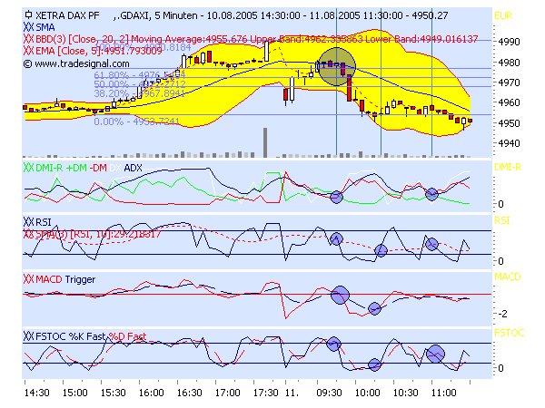Screen dimensions: 545x408
Task: Click the yellow MACD axis label
Action: (x=508, y=277)
